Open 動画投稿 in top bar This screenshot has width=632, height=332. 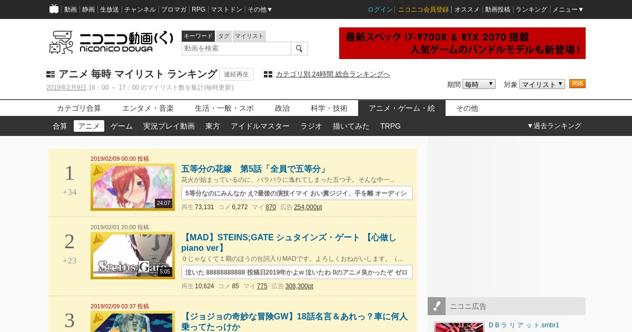[498, 9]
